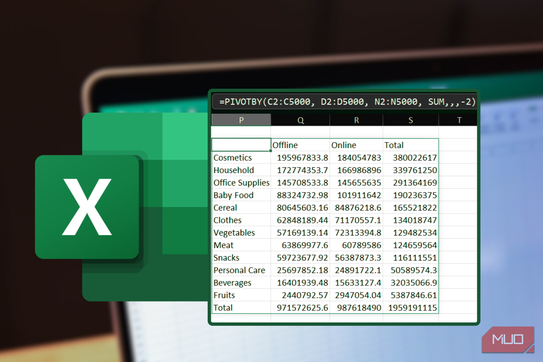Select column header T

459,120
